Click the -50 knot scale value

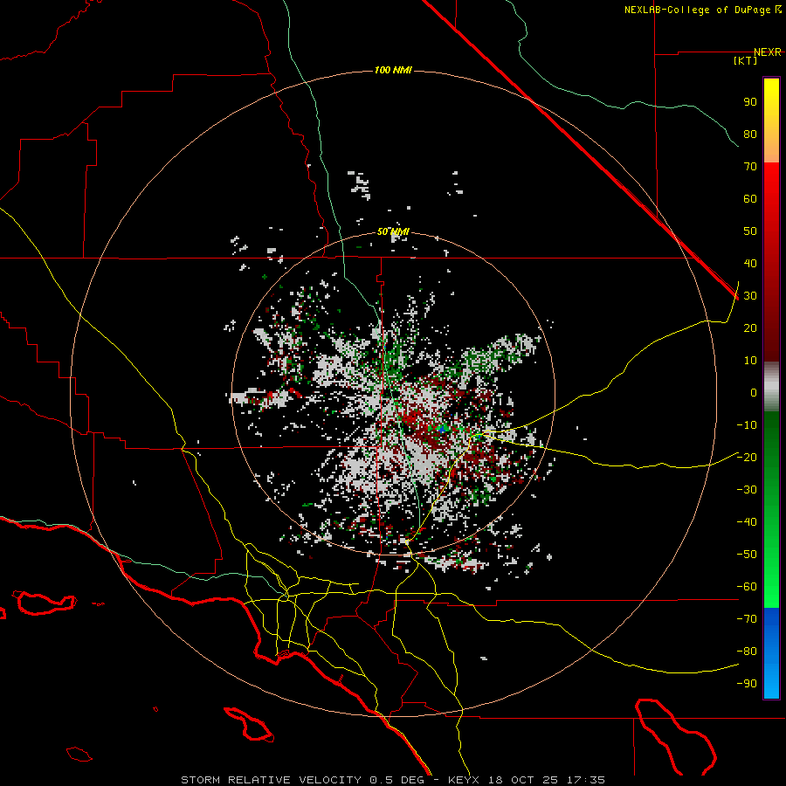747,554
